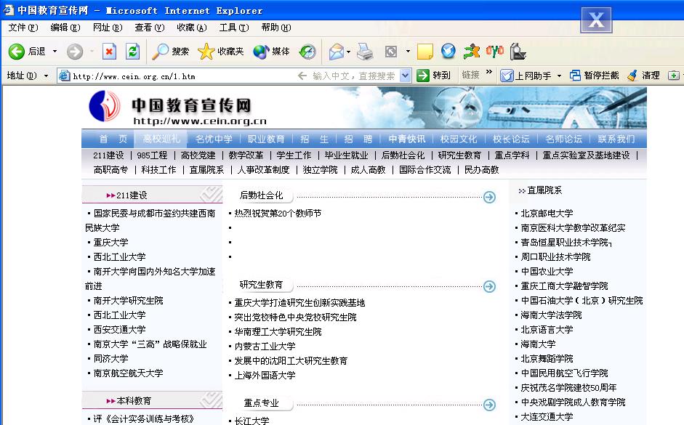The height and width of the screenshot is (425, 684).
Task: Open the 工具(T) menu
Action: coord(234,28)
